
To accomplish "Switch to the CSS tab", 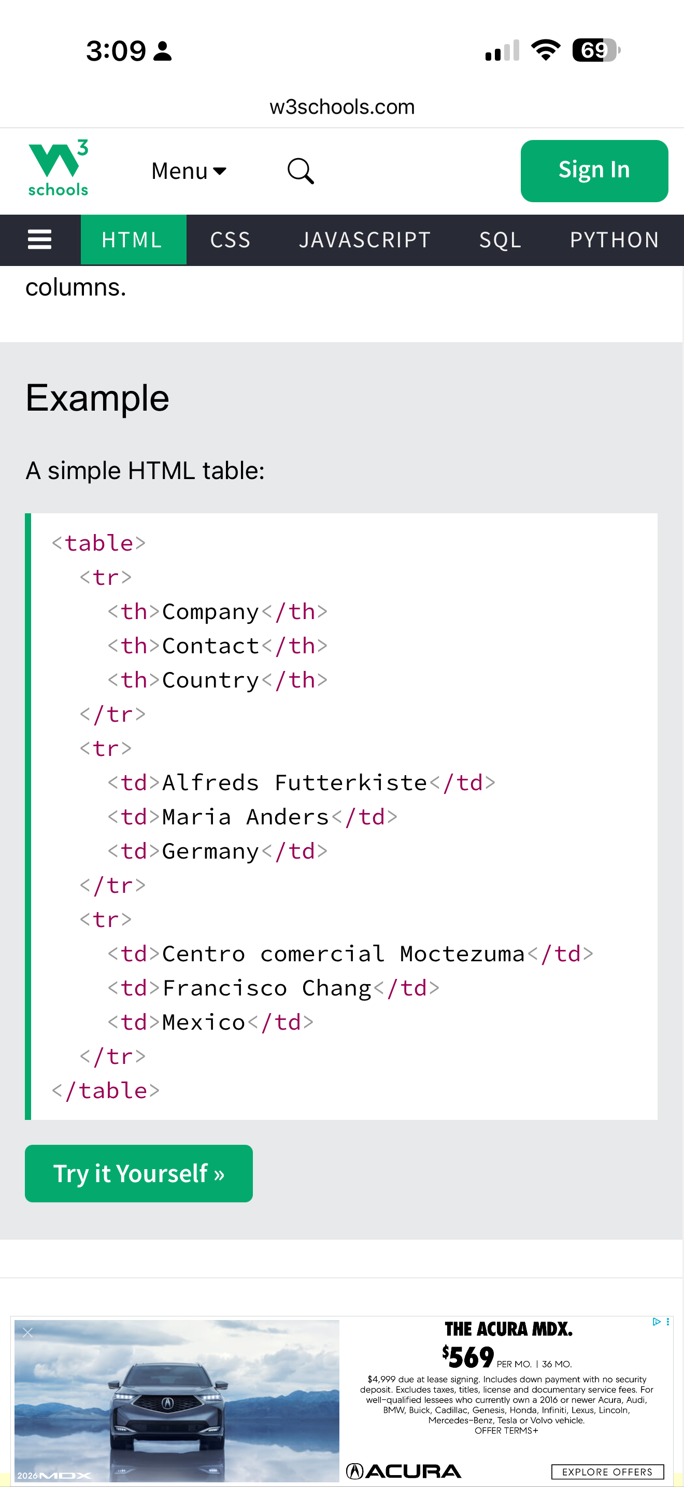I will 230,240.
